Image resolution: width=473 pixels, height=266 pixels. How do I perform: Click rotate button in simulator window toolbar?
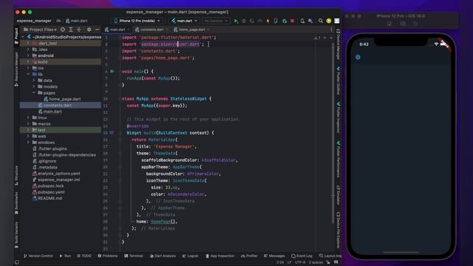coord(415,24)
